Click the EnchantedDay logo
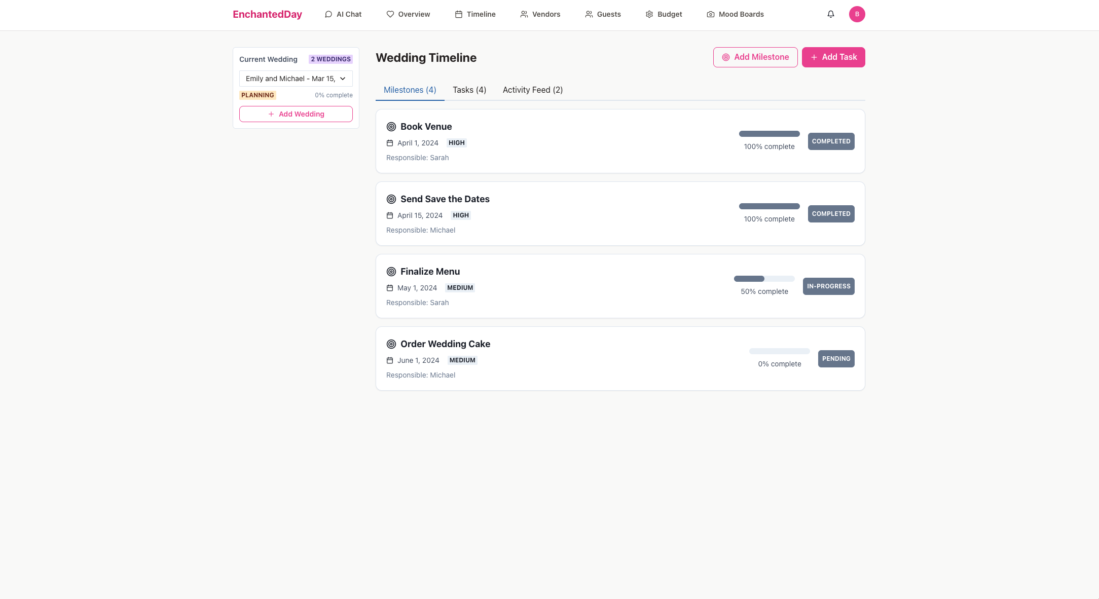The image size is (1099, 599). tap(267, 14)
